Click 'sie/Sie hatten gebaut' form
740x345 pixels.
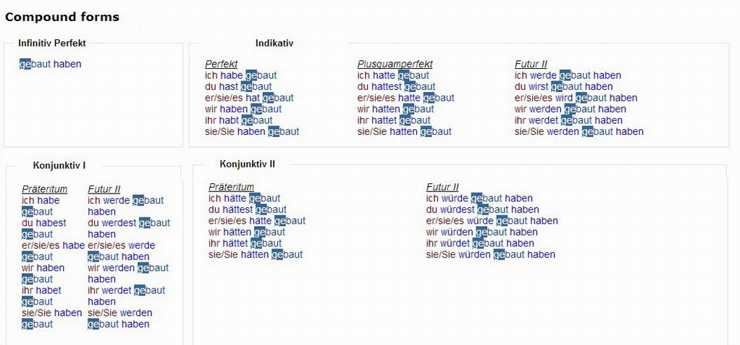(404, 132)
